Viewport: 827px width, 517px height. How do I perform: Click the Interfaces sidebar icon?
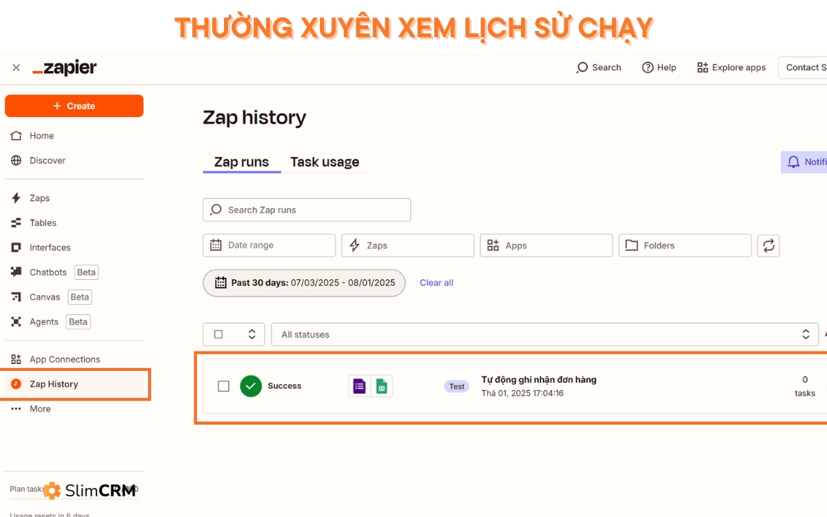tap(17, 247)
